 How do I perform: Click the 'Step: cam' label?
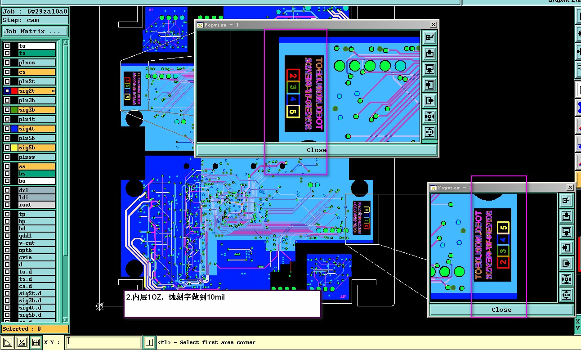coord(35,20)
